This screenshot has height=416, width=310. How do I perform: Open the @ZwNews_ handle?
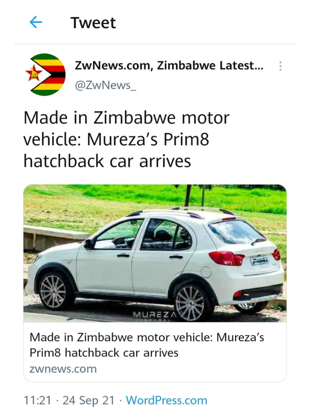(105, 85)
